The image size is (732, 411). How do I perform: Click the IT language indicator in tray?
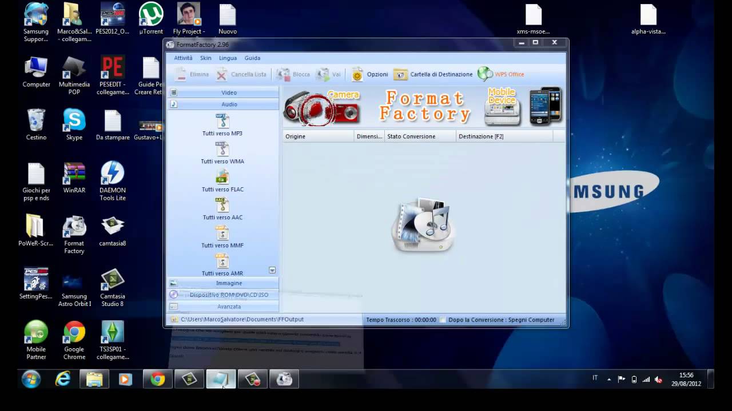[595, 378]
